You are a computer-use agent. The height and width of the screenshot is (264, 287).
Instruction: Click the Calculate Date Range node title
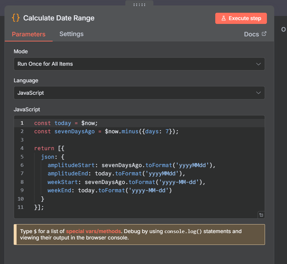tap(59, 18)
